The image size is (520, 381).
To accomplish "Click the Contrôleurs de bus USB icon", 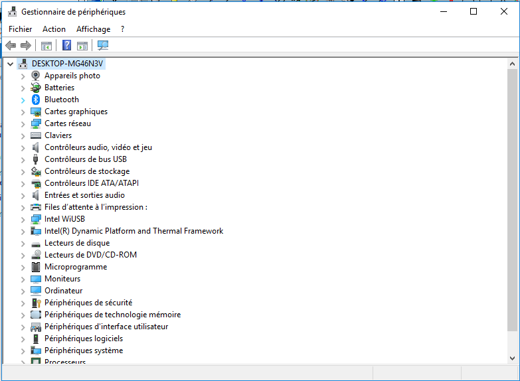I will click(x=35, y=159).
